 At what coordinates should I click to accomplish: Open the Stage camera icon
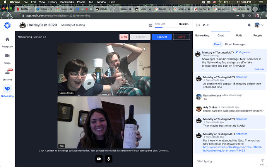(x=7, y=56)
